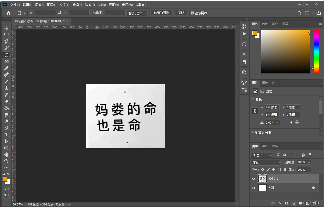The image size is (324, 207).
Task: Toggle lock transparent pixels icon
Action: tap(262, 170)
